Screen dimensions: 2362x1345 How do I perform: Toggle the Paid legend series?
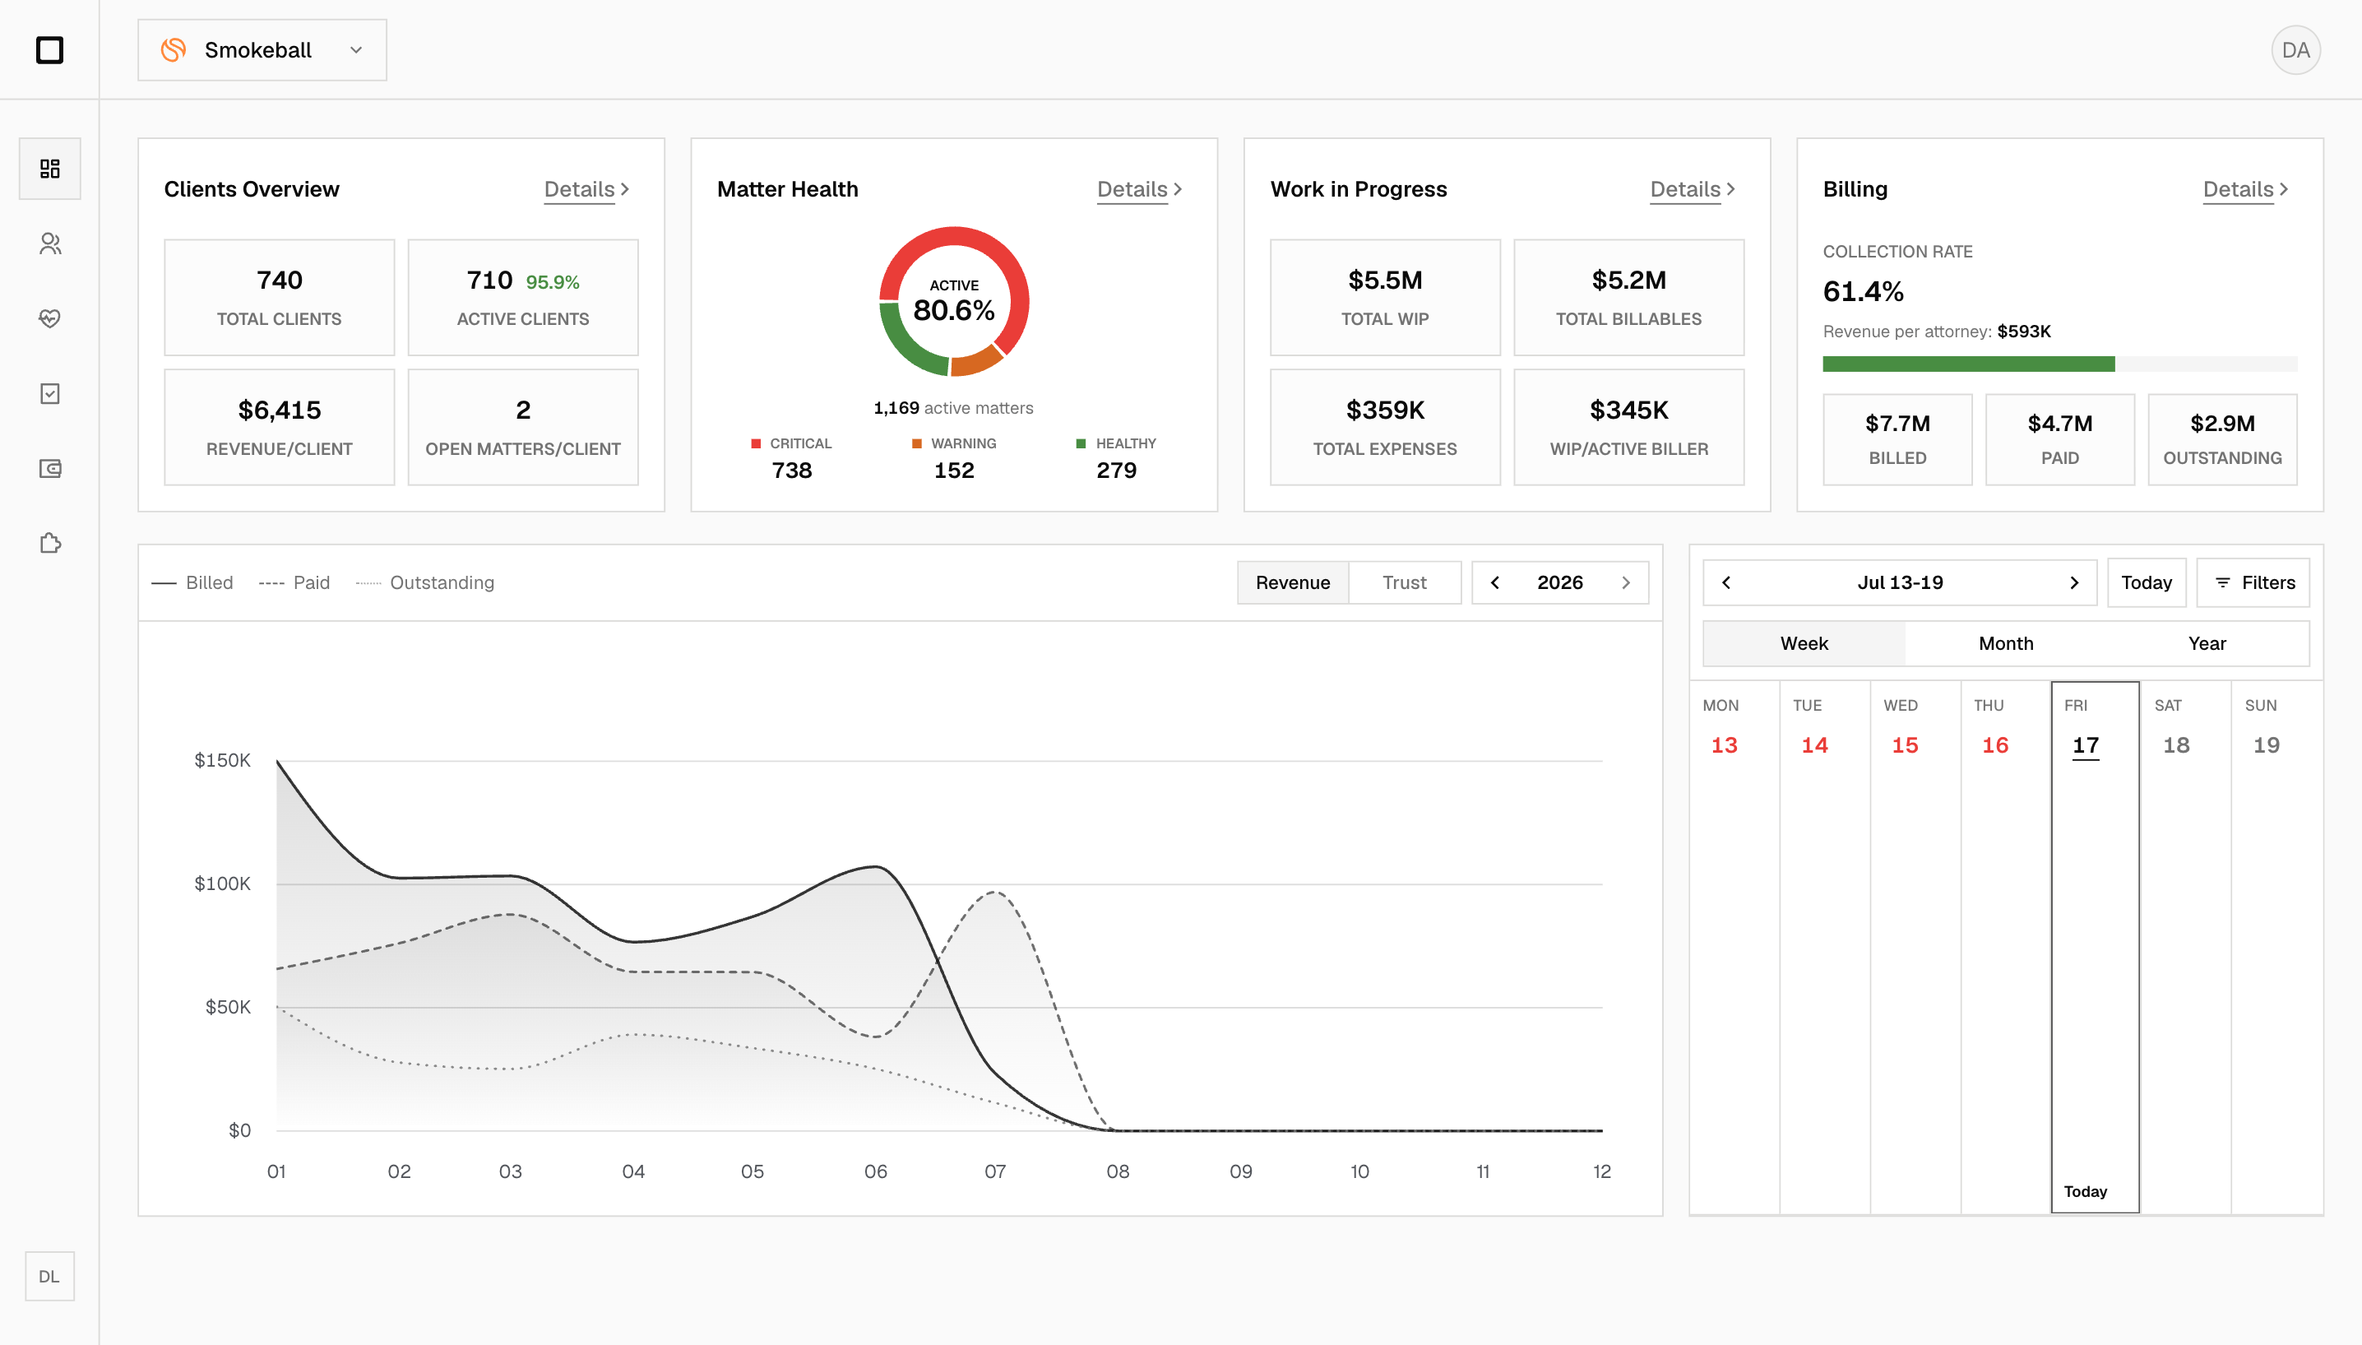[x=294, y=582]
